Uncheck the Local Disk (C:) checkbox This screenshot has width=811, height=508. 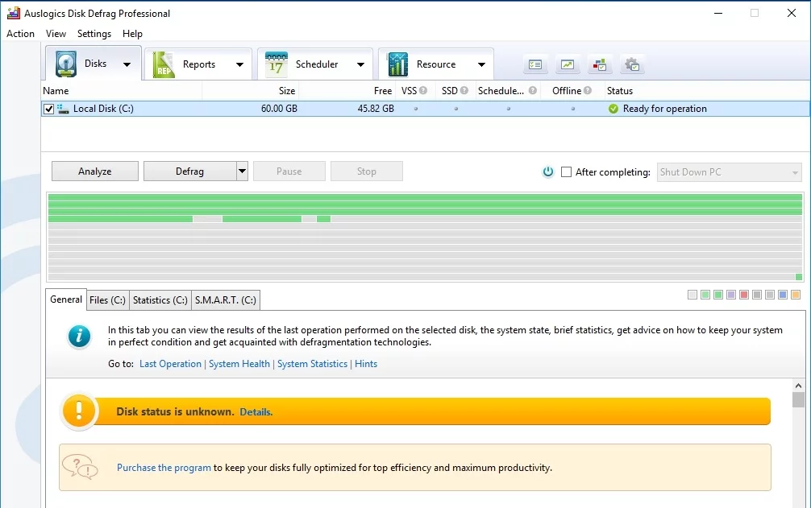click(49, 109)
